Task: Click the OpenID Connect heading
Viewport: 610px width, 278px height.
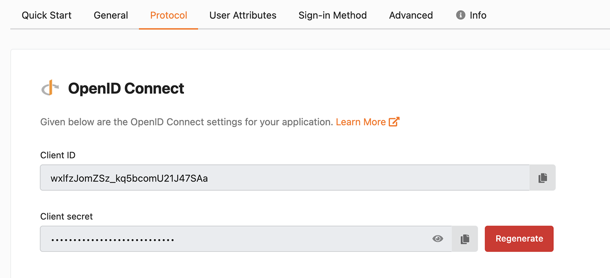Action: point(126,88)
